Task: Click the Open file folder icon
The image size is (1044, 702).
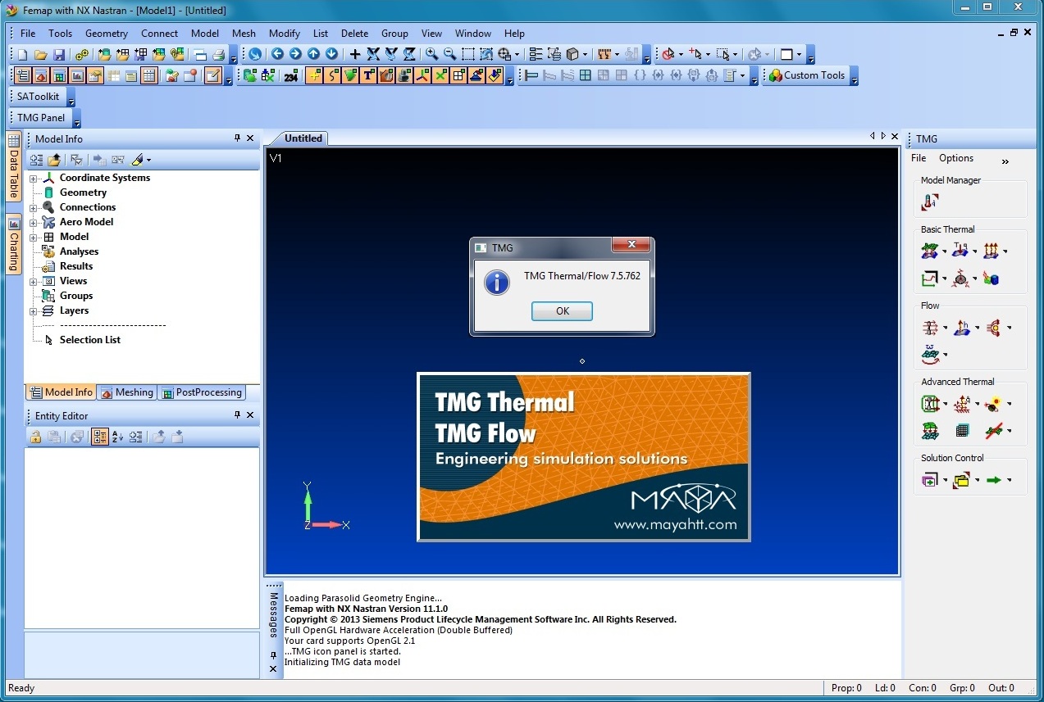Action: (40, 55)
